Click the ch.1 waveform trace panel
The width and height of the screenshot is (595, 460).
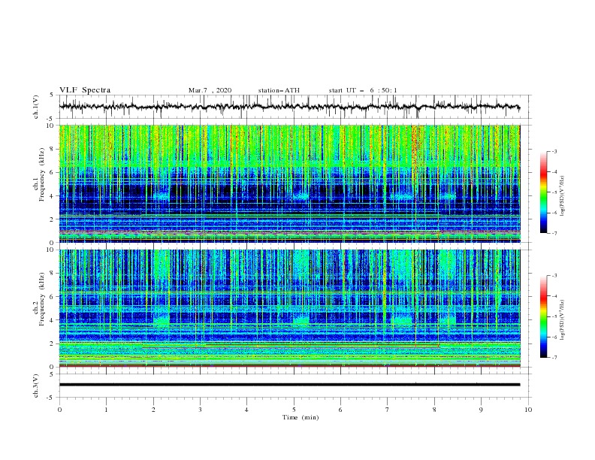point(293,107)
